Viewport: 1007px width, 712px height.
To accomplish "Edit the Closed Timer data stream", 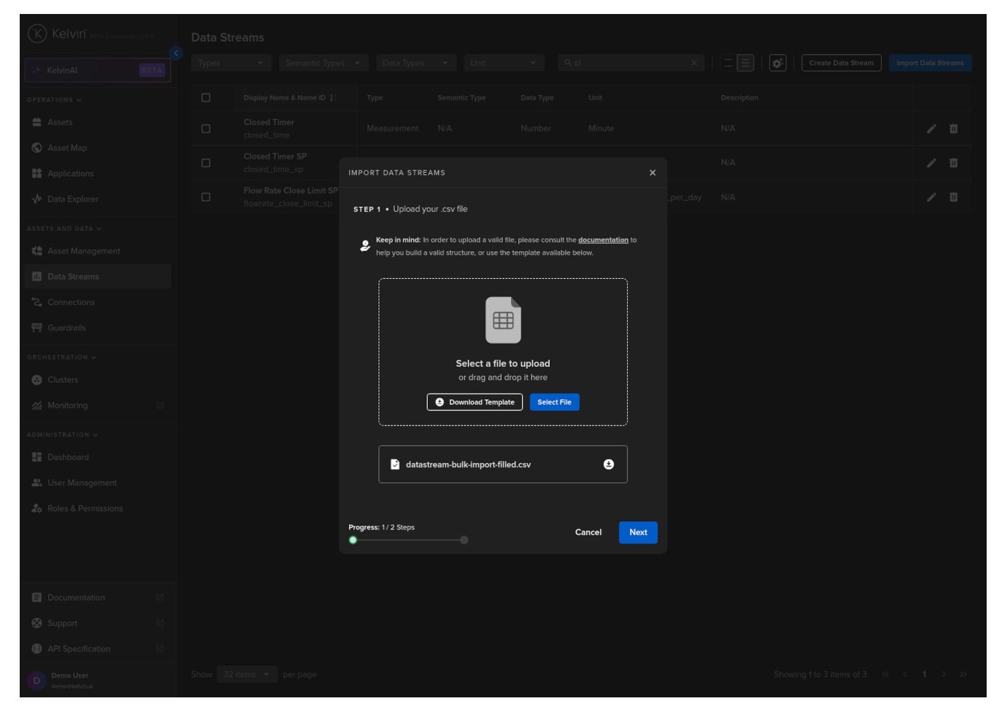I will (x=931, y=129).
